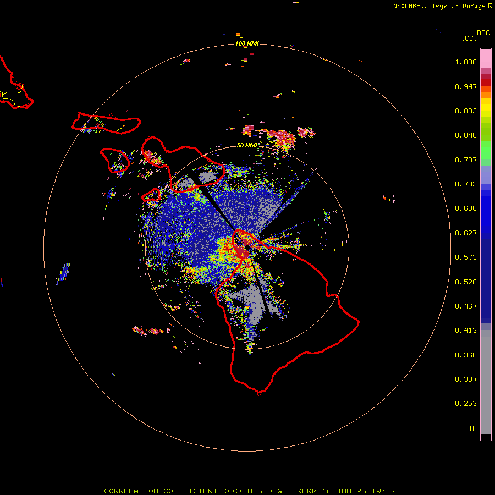Screen dimensions: 495x495
Task: Select the 0.787 scale value
Action: tap(466, 159)
